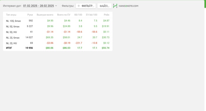Click hands count 592
206x111 pixels.
31,21
